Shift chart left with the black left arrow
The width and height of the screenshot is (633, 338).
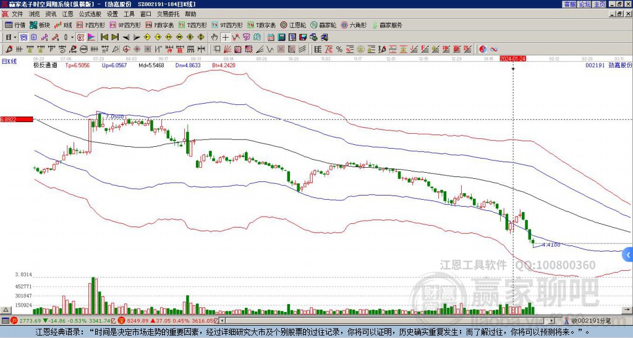point(126,38)
